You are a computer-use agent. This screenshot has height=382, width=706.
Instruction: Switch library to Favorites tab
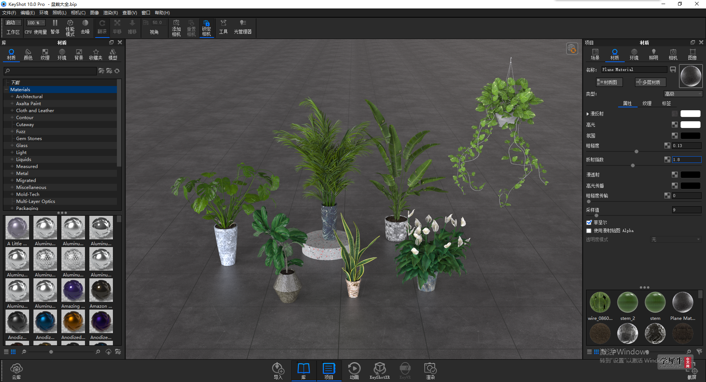96,54
